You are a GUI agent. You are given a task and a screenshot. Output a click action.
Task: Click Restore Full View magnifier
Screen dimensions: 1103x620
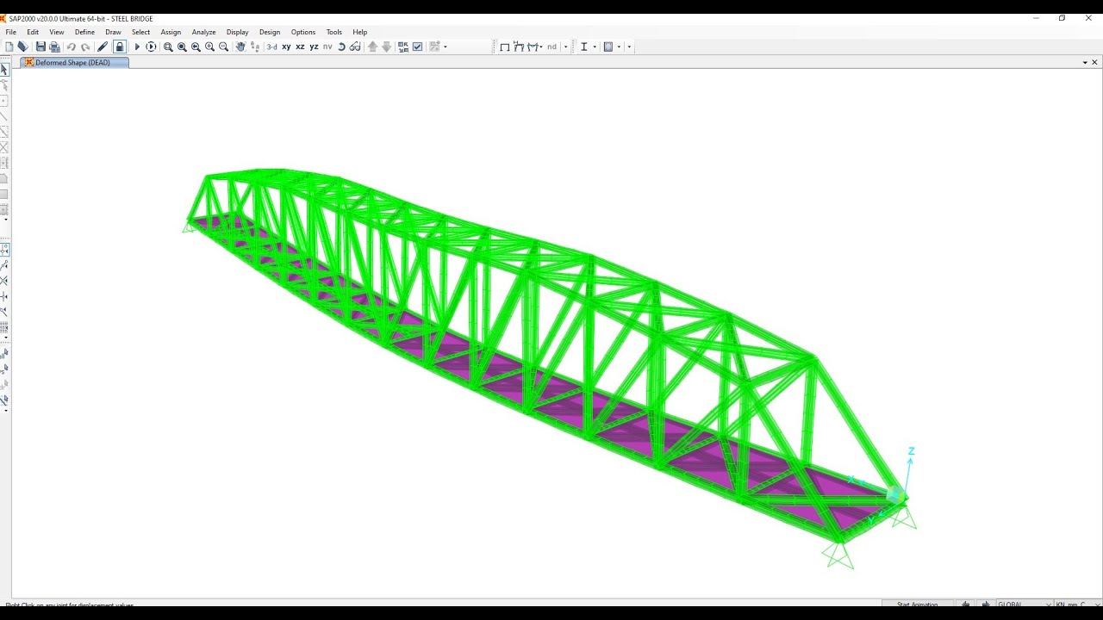tap(182, 46)
